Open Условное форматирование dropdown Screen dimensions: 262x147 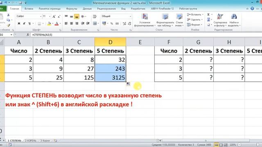(x=145, y=20)
